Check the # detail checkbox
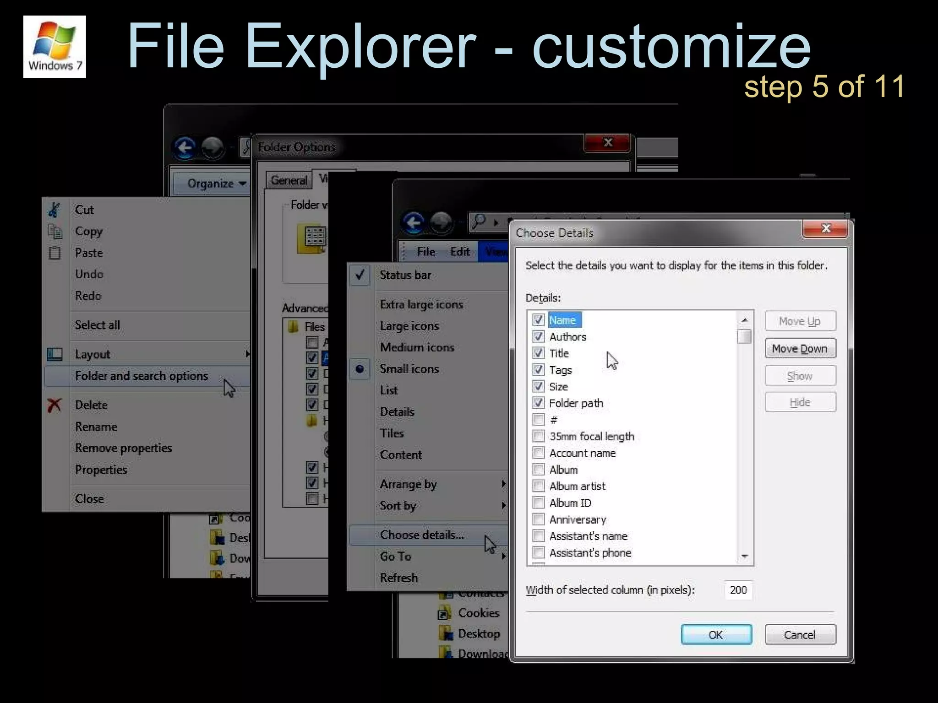 point(538,419)
